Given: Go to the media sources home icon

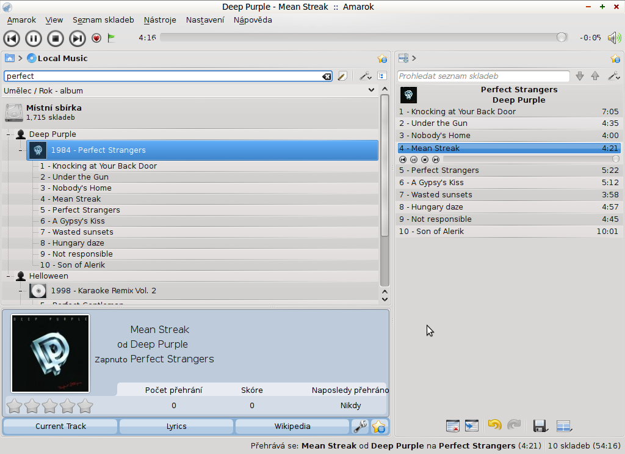Looking at the screenshot, I should pyautogui.click(x=10, y=58).
